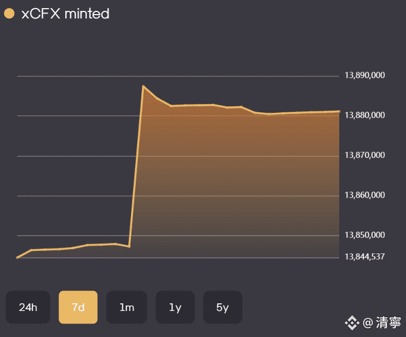Viewport: 406px width, 337px height.
Task: Click the @清寧 username watermark
Action: click(x=382, y=323)
